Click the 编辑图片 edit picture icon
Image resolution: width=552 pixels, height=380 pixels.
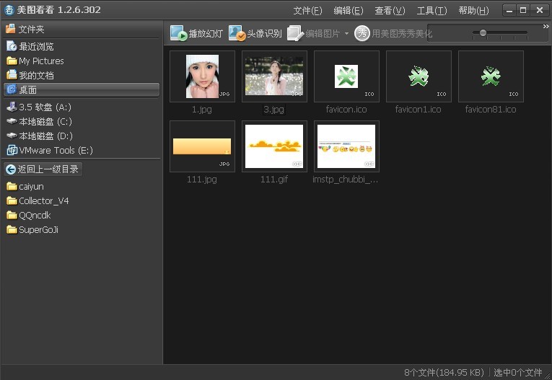click(294, 33)
